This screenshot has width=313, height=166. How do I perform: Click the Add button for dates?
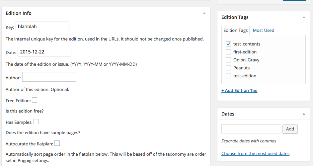click(x=290, y=129)
